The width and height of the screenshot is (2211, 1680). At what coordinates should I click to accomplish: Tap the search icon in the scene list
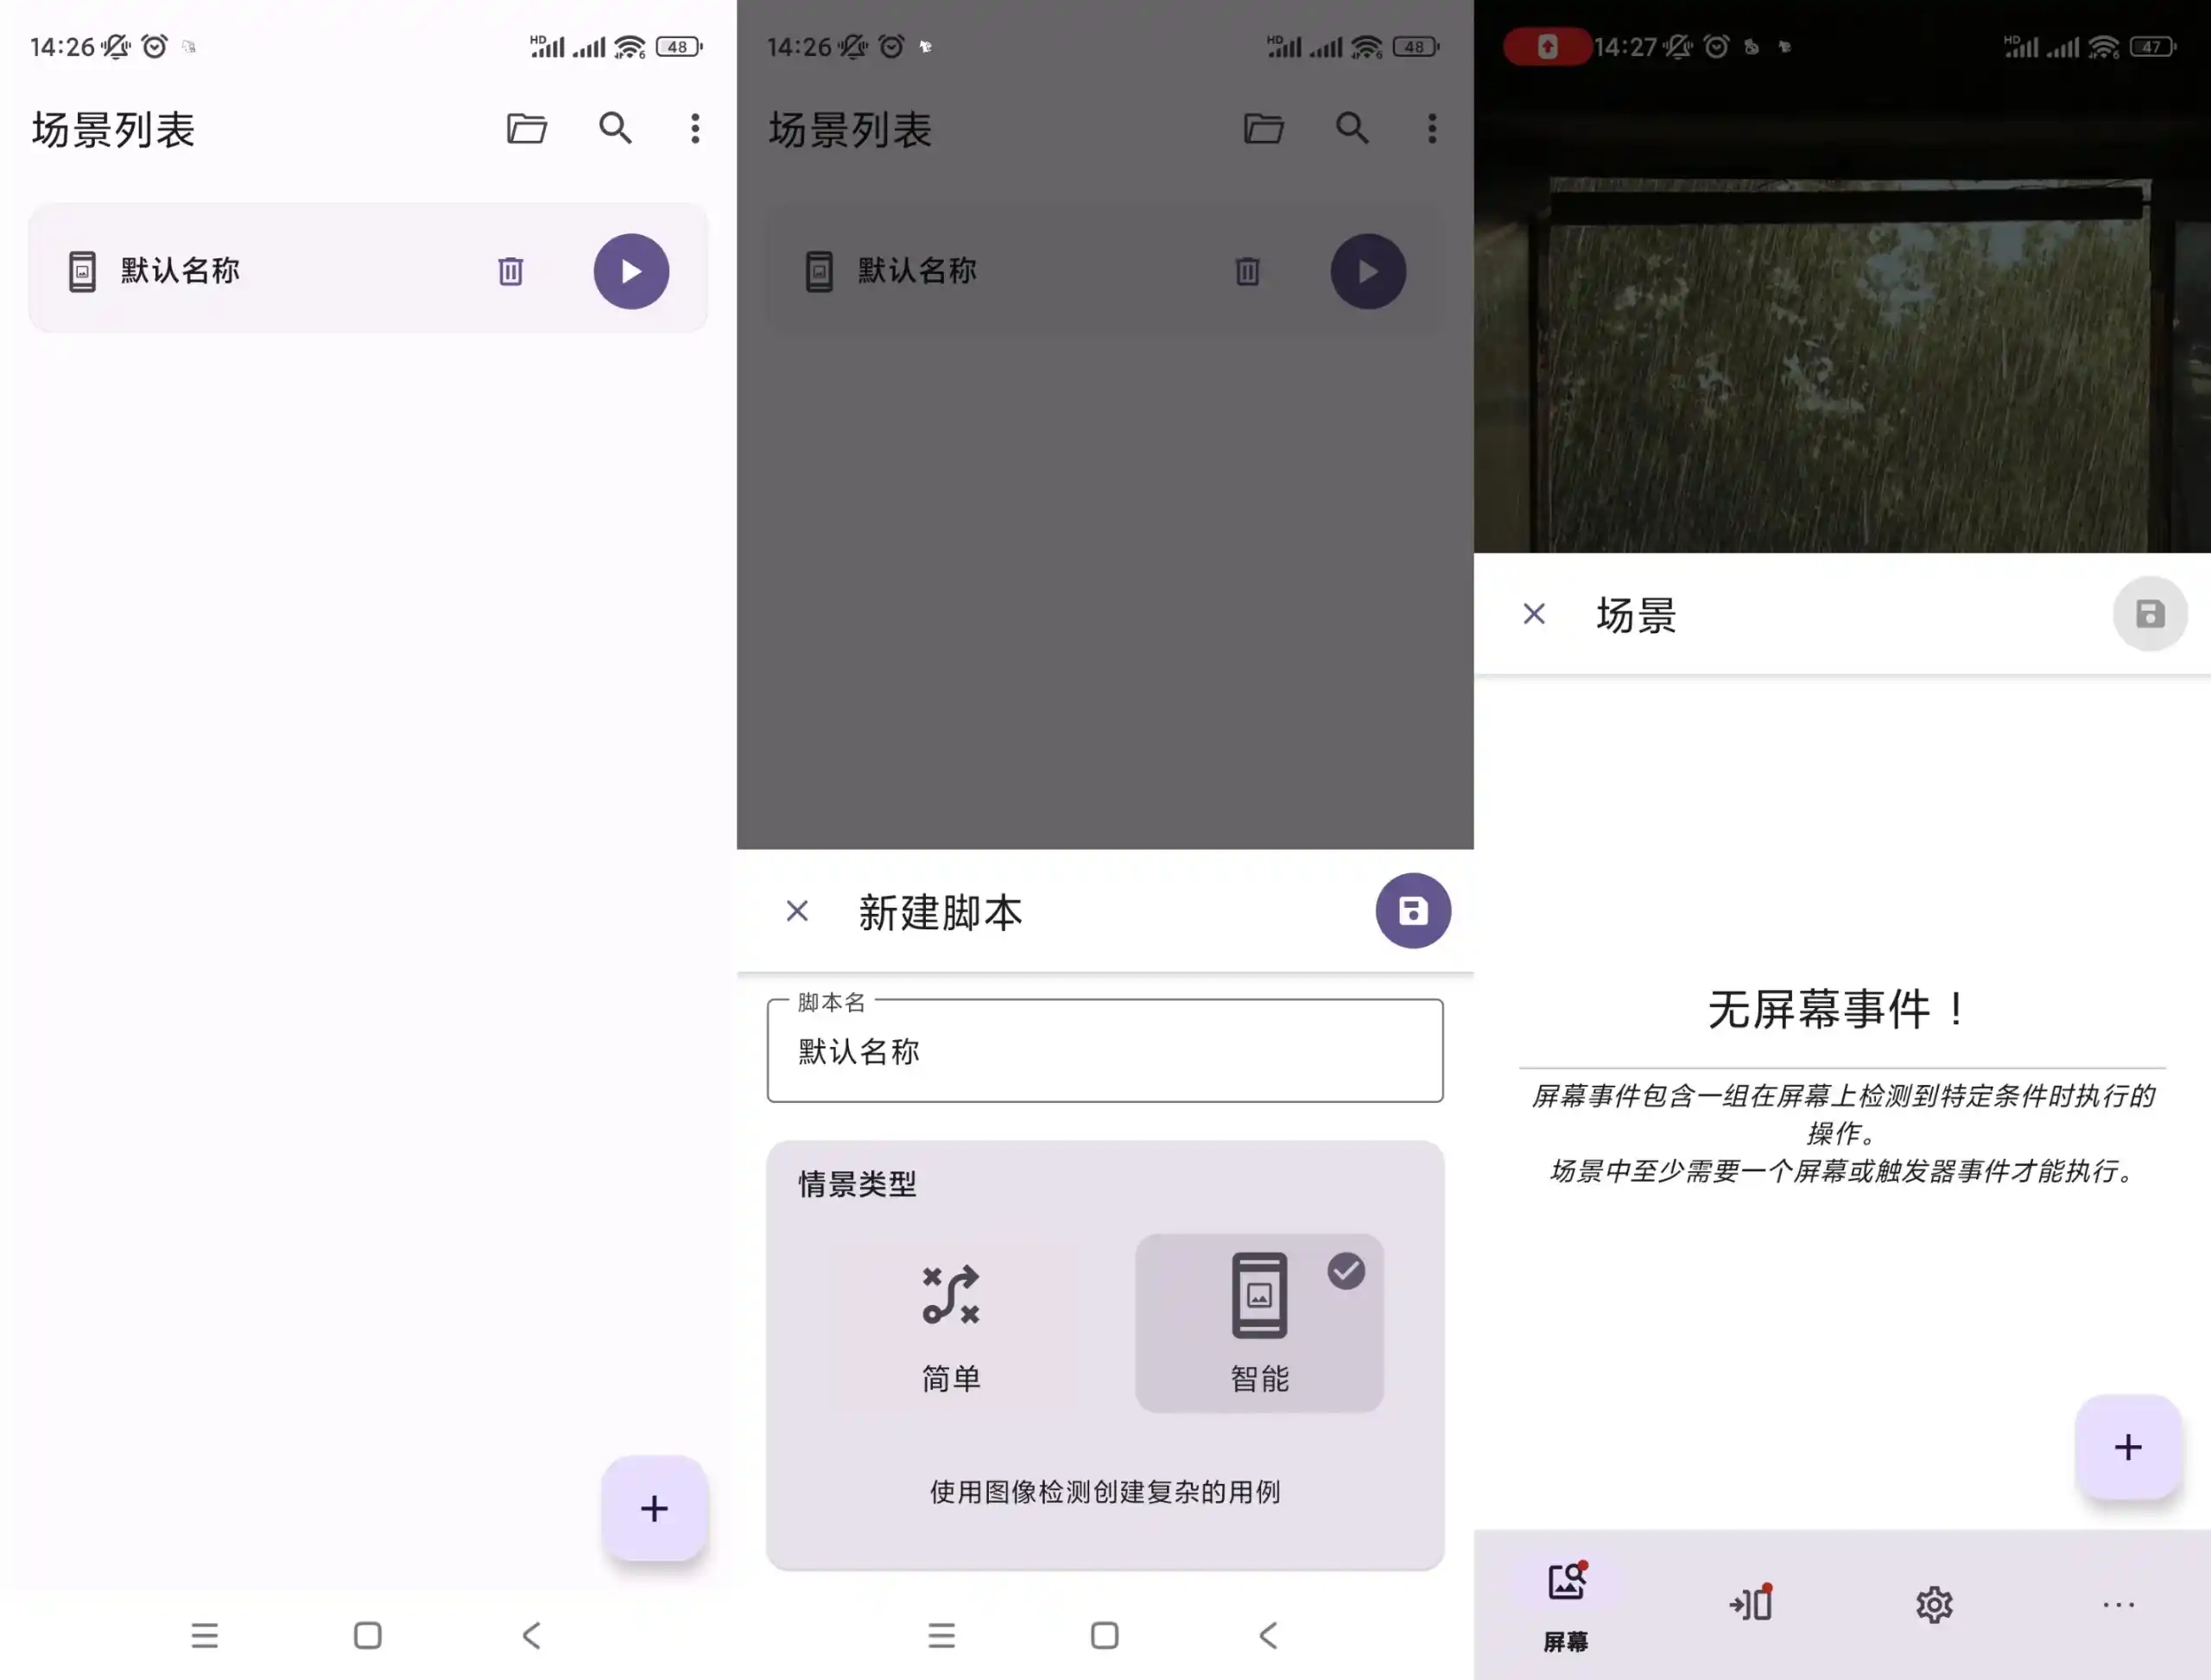coord(616,128)
